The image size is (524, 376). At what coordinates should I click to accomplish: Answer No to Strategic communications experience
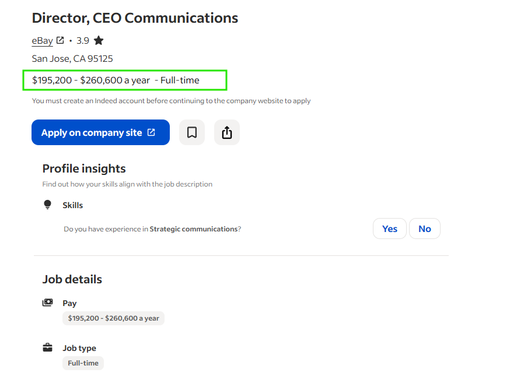(425, 229)
